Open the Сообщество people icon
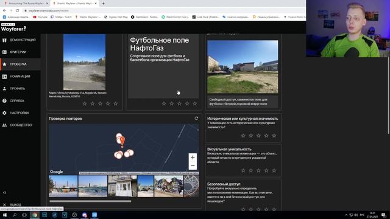Image resolution: width=390 pixels, height=219 pixels. [x=4, y=125]
